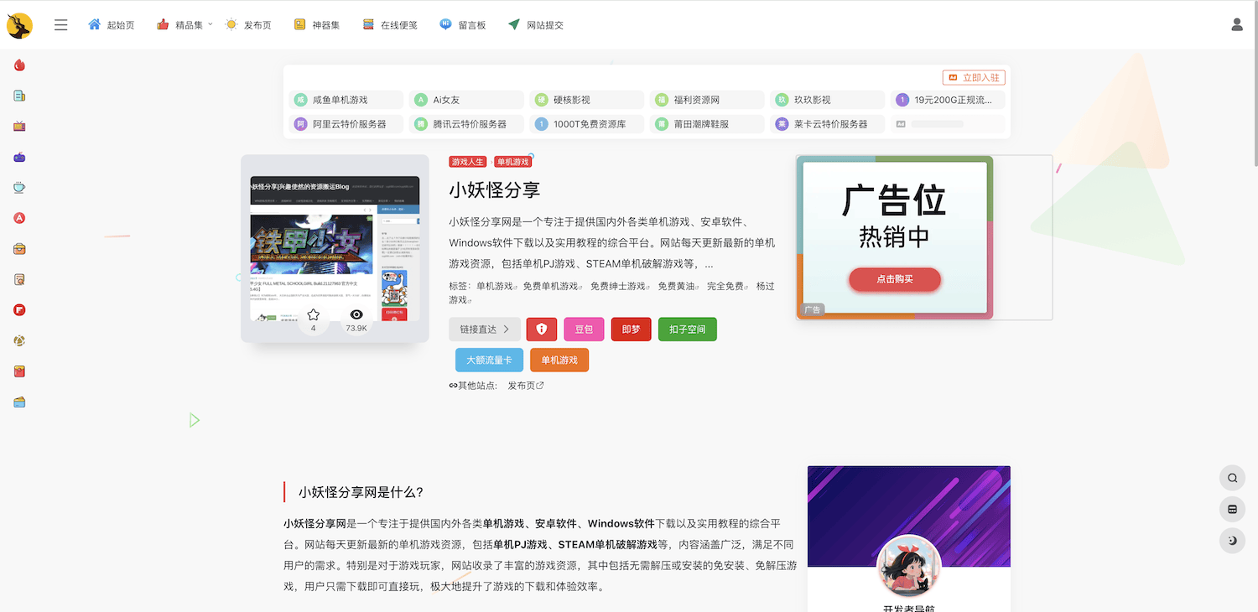Viewport: 1258px width, 612px height.
Task: Click the 立即入驻 button
Action: click(974, 78)
